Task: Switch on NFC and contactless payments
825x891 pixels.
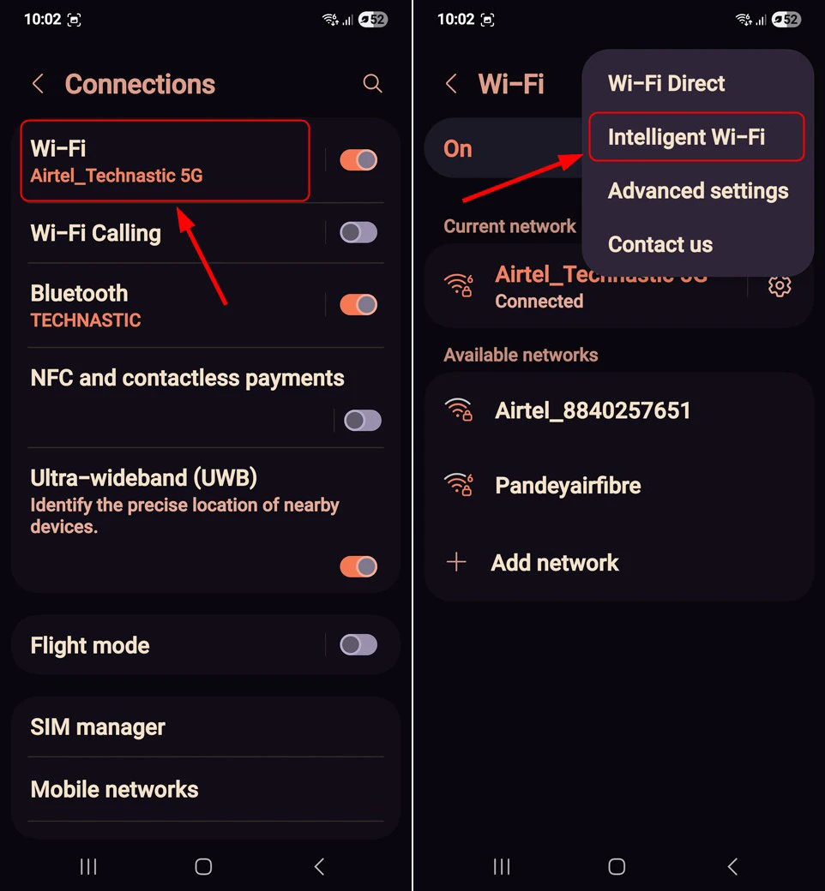Action: coord(363,421)
